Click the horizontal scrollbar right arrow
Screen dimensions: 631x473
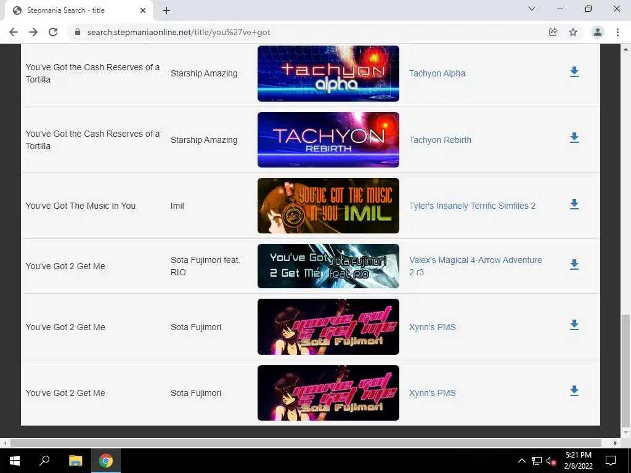coord(616,443)
